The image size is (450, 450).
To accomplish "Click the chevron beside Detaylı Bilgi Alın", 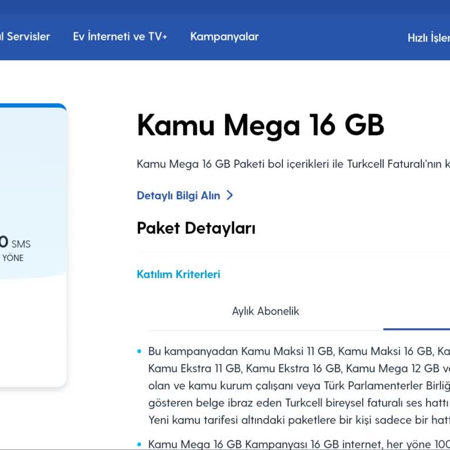I will 230,195.
